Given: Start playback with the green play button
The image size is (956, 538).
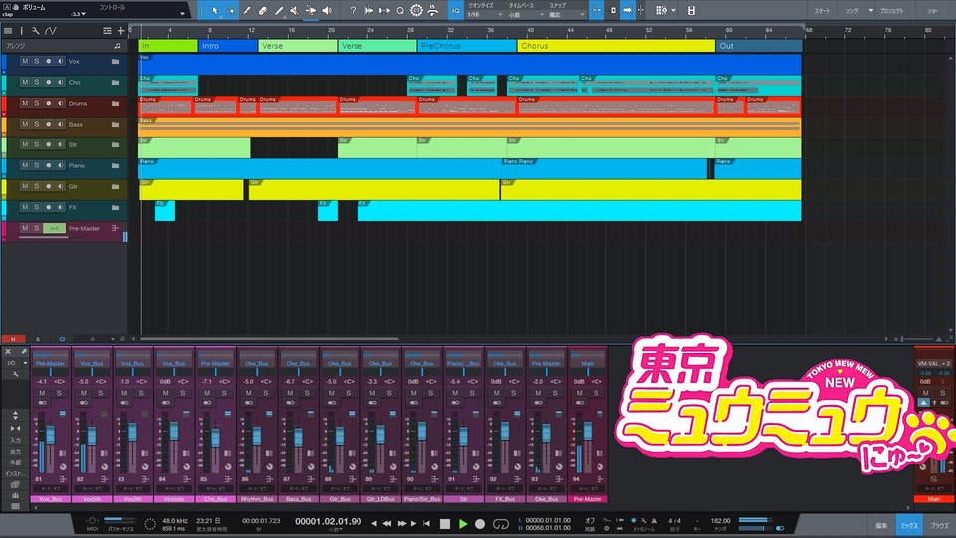Looking at the screenshot, I should (463, 524).
